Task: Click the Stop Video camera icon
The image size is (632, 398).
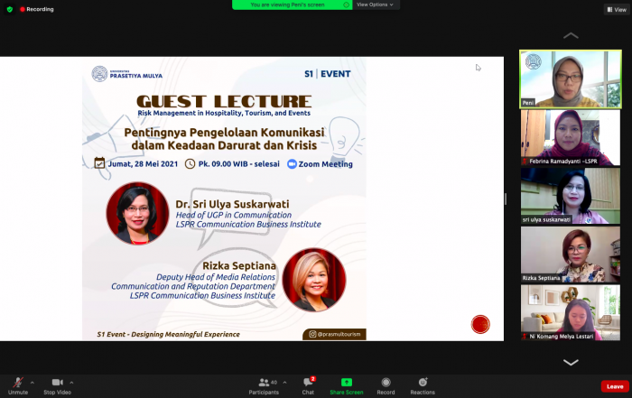Action: pyautogui.click(x=57, y=382)
